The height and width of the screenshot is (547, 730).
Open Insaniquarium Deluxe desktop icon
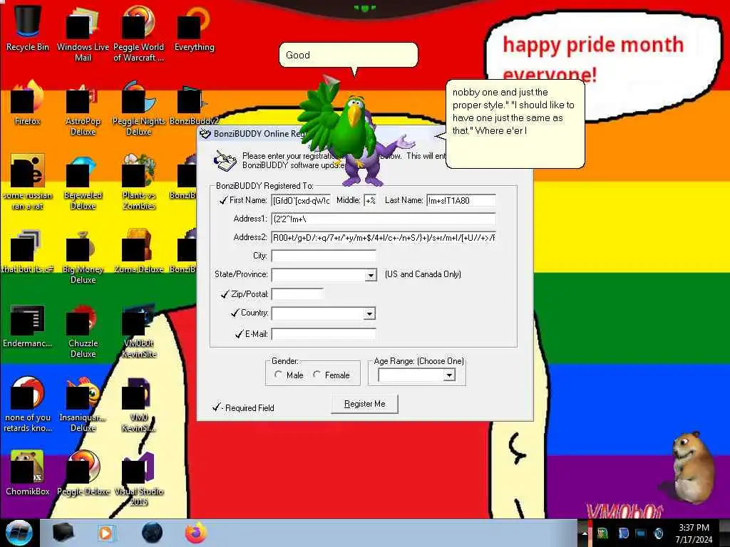pyautogui.click(x=83, y=404)
